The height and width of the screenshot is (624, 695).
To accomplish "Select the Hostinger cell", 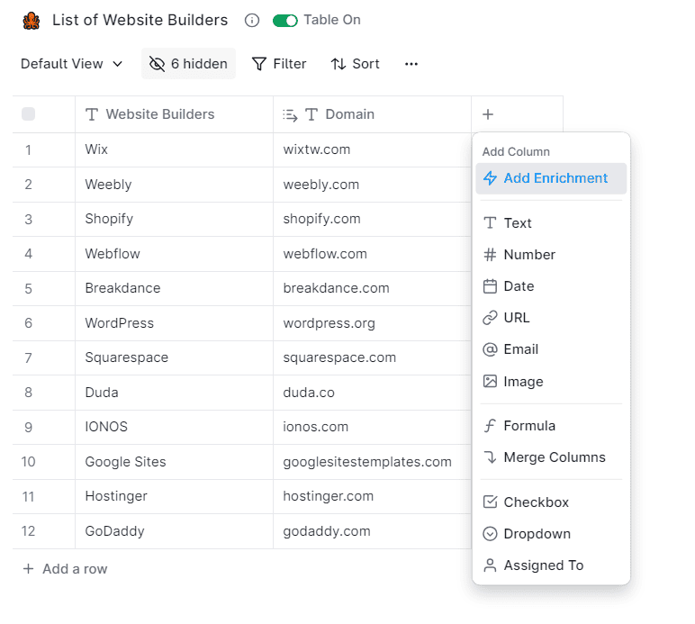I will pos(174,496).
